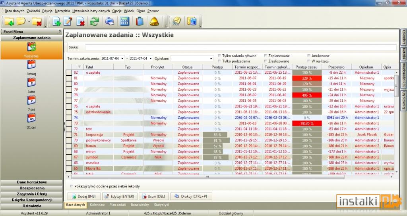Click the open database folder icon
This screenshot has height=216, width=407.
(21, 22)
